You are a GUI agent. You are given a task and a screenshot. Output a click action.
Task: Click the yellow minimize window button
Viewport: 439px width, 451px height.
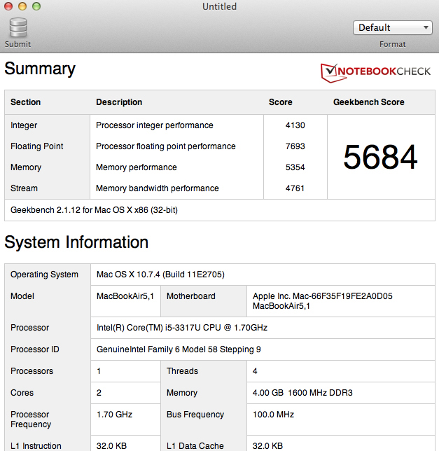click(x=22, y=6)
